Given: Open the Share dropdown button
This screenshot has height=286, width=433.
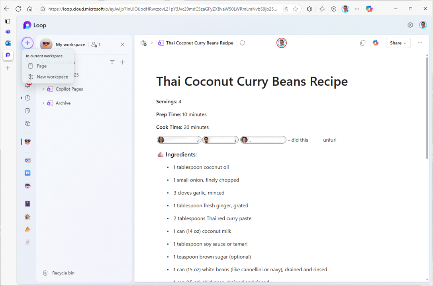Looking at the screenshot, I should (x=398, y=43).
